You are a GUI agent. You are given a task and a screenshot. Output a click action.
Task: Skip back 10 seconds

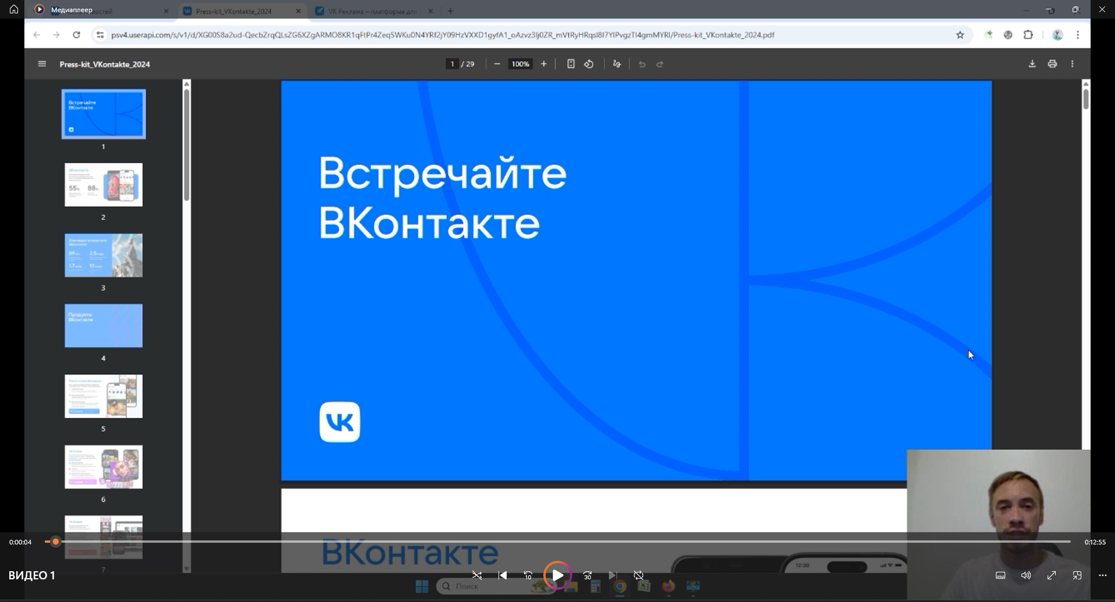tap(528, 575)
